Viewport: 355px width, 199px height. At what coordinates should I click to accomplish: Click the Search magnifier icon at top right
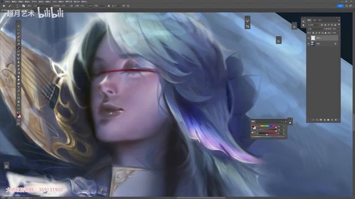coord(346,6)
